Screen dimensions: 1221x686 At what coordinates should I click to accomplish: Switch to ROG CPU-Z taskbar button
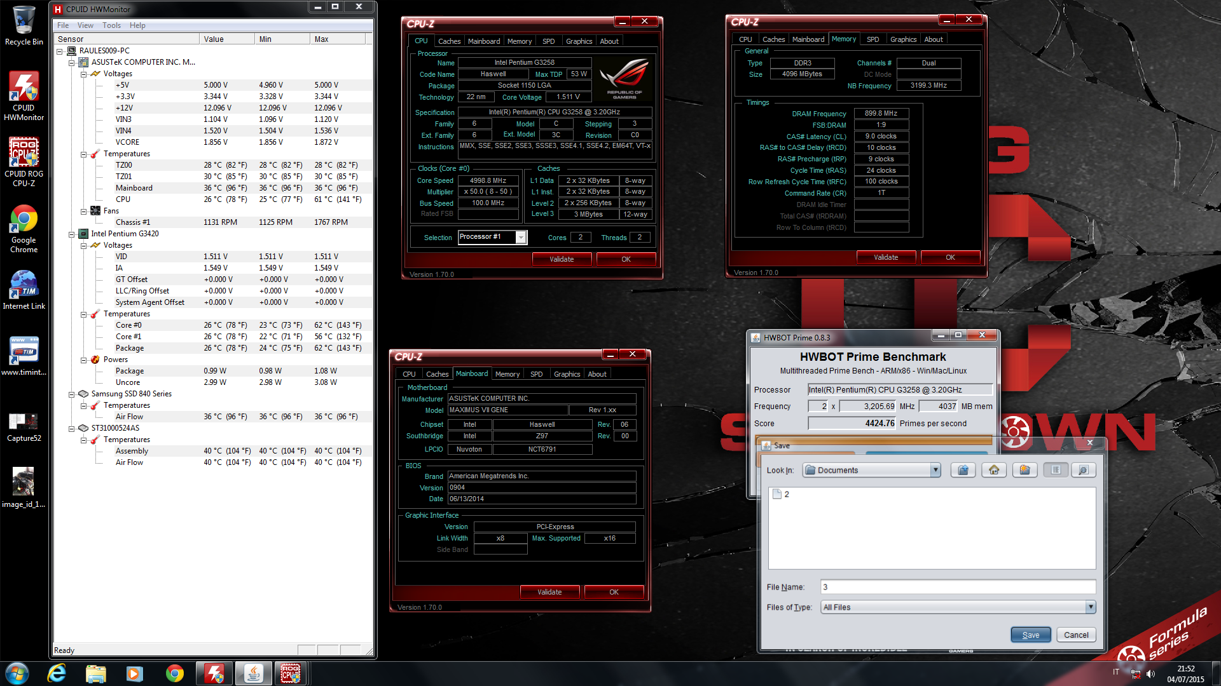pyautogui.click(x=291, y=673)
